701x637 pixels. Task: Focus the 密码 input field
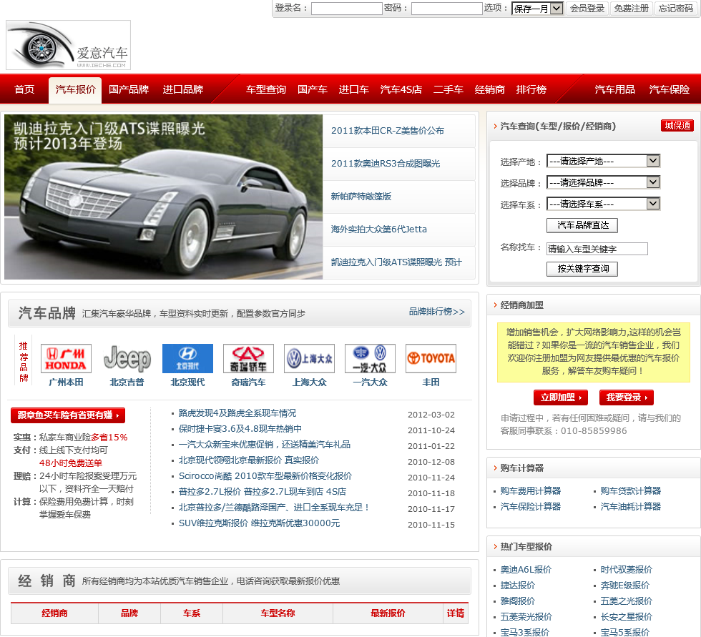tap(446, 9)
